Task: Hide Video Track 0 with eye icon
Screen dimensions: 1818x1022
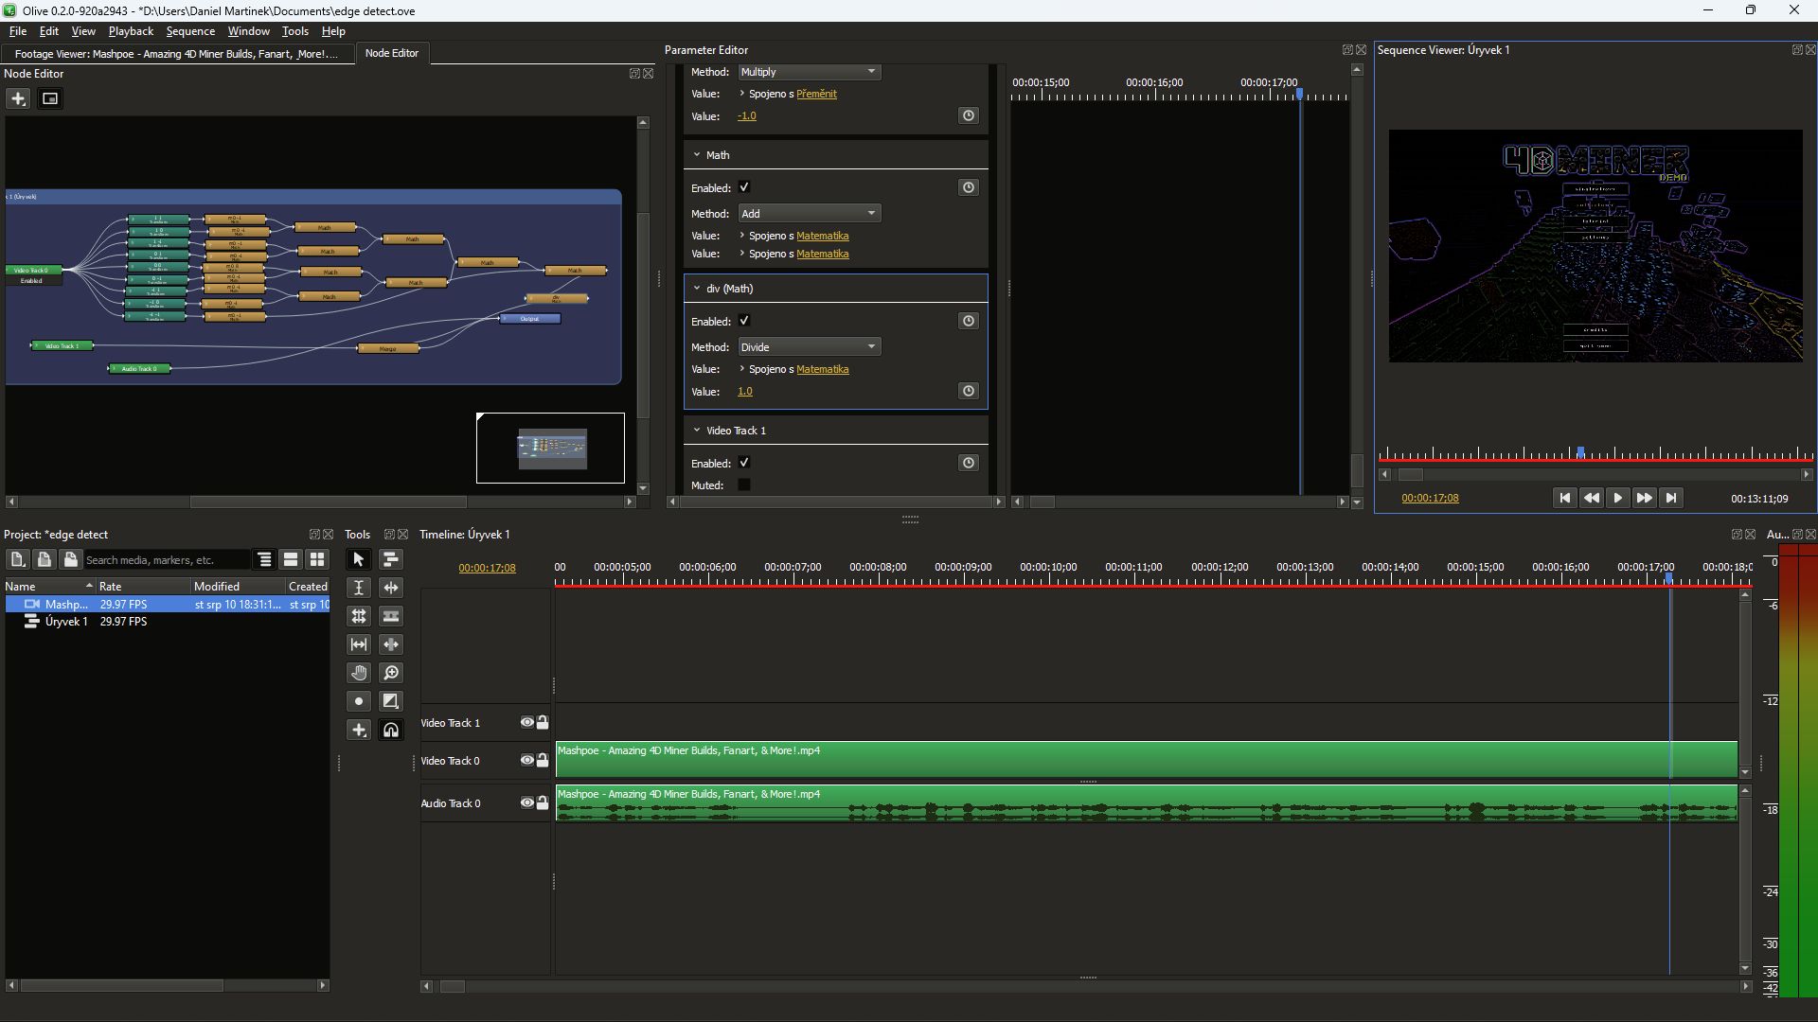Action: point(526,760)
